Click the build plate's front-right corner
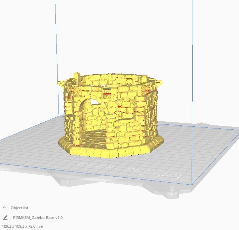Image resolution: width=239 pixels, height=230 pixels. (x=192, y=184)
